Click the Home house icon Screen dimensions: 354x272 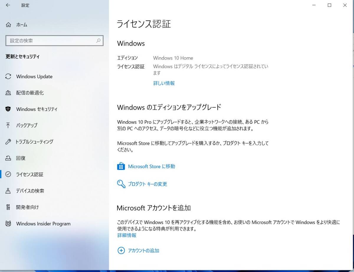[x=8, y=25]
